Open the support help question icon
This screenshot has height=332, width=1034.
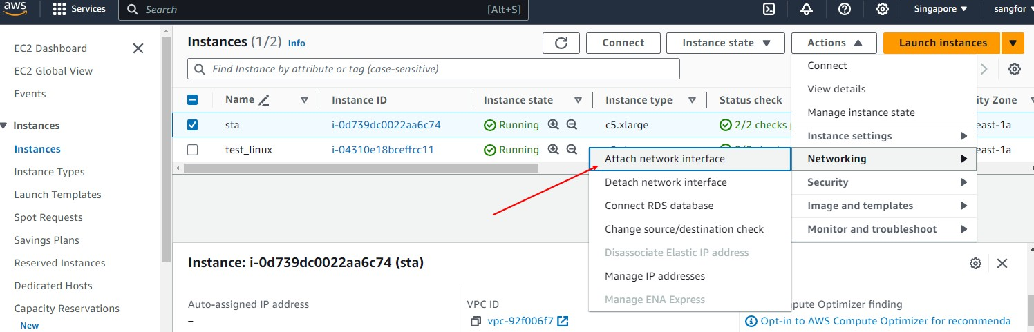(845, 9)
